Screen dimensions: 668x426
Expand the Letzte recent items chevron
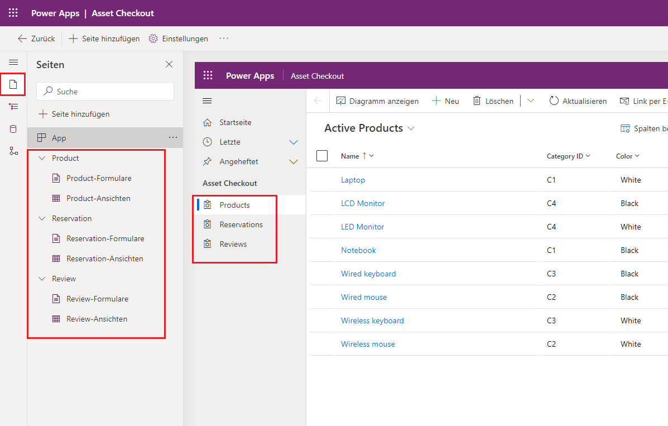click(x=294, y=142)
